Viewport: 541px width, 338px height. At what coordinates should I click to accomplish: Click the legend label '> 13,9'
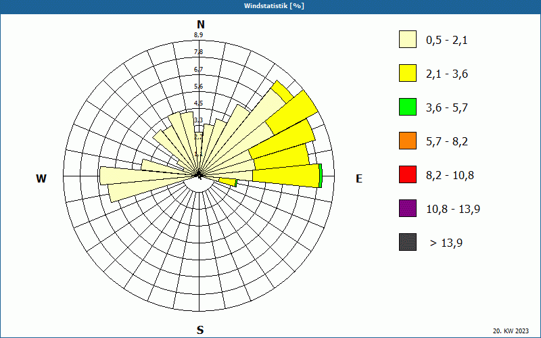[446, 243]
